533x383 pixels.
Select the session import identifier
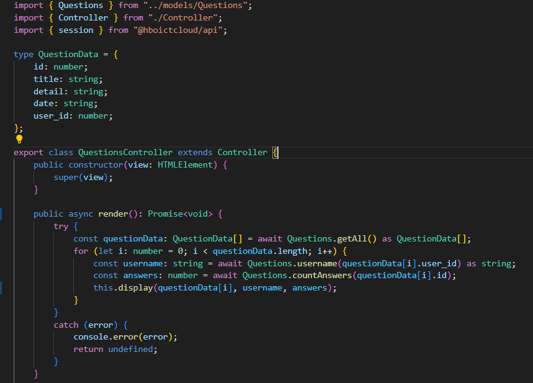(76, 30)
